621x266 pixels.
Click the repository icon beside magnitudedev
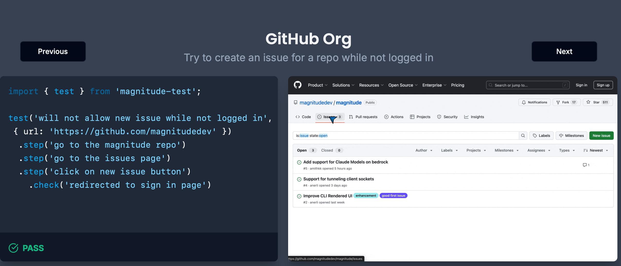tap(296, 103)
